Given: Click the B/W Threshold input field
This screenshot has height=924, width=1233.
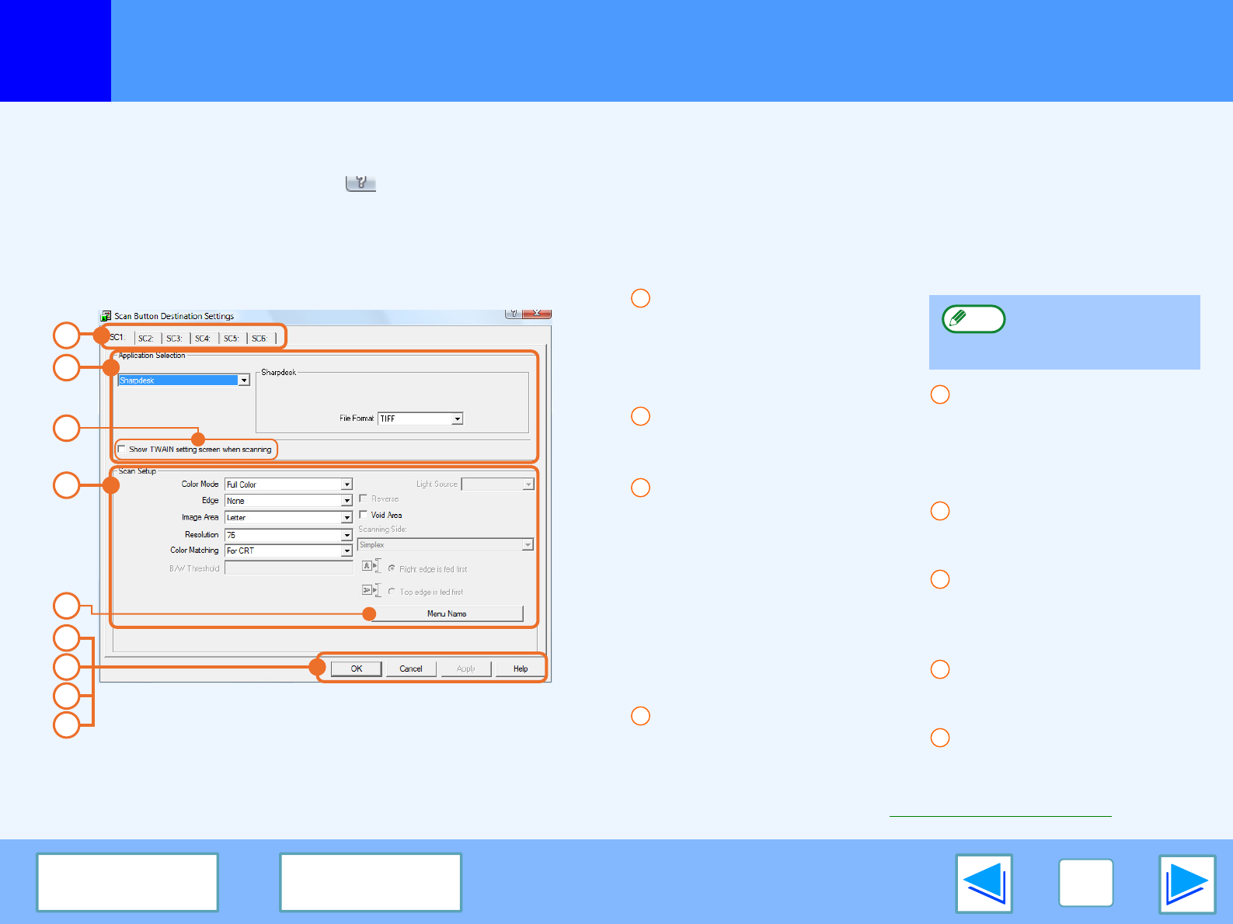Looking at the screenshot, I should point(288,568).
